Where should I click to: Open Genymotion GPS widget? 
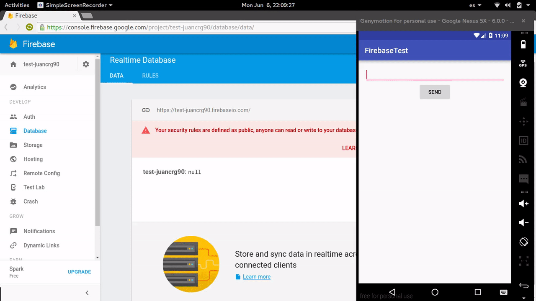pyautogui.click(x=523, y=63)
